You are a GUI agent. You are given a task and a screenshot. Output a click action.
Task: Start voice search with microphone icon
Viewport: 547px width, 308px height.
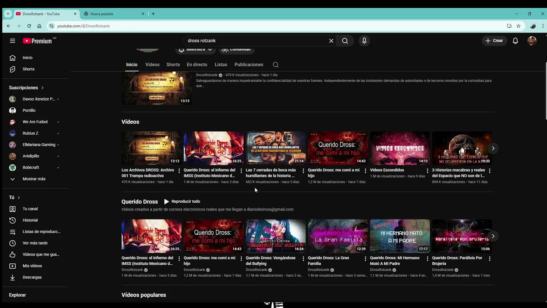[364, 41]
